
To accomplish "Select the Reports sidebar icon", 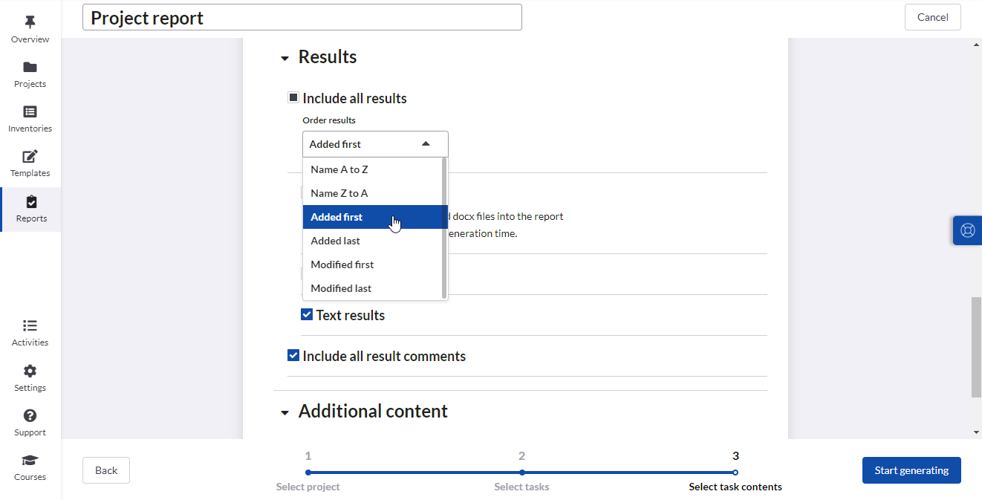I will click(x=30, y=207).
